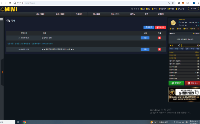Expand the system tray hidden icons chevron
The height and width of the screenshot is (124, 200).
pyautogui.click(x=171, y=122)
